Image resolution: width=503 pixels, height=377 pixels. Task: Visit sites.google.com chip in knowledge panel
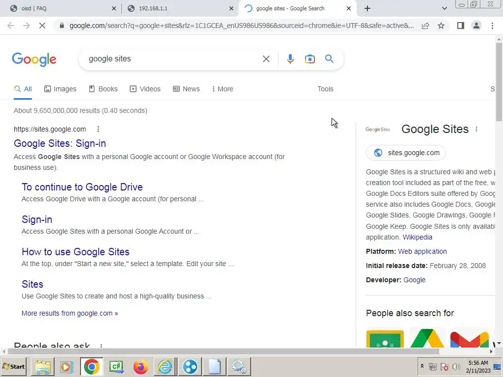tap(406, 153)
